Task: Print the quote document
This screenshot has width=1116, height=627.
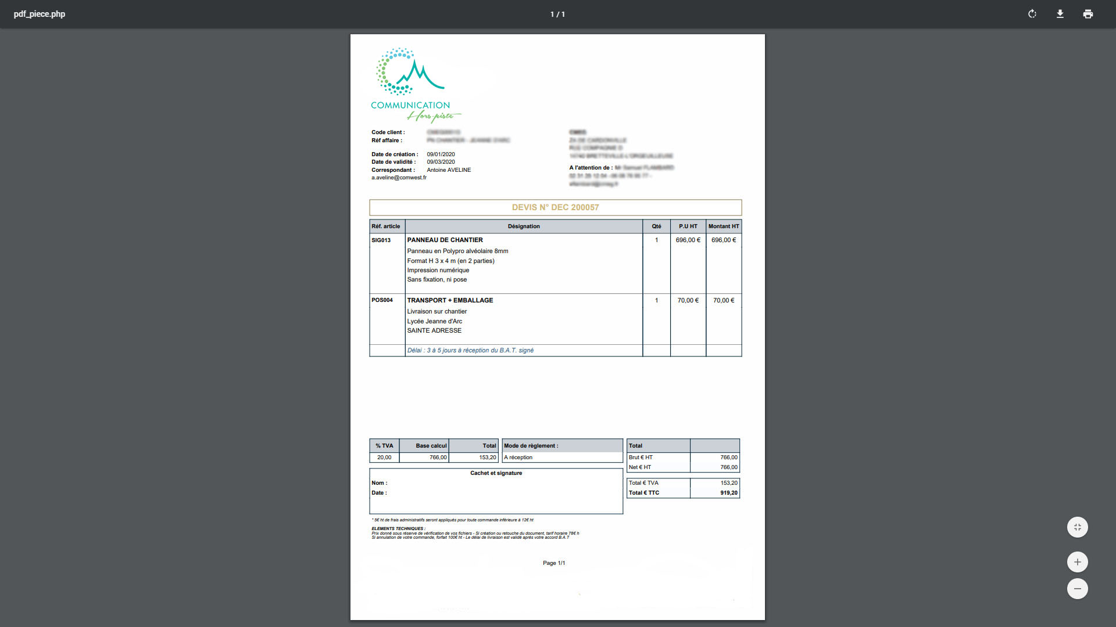Action: [1088, 14]
